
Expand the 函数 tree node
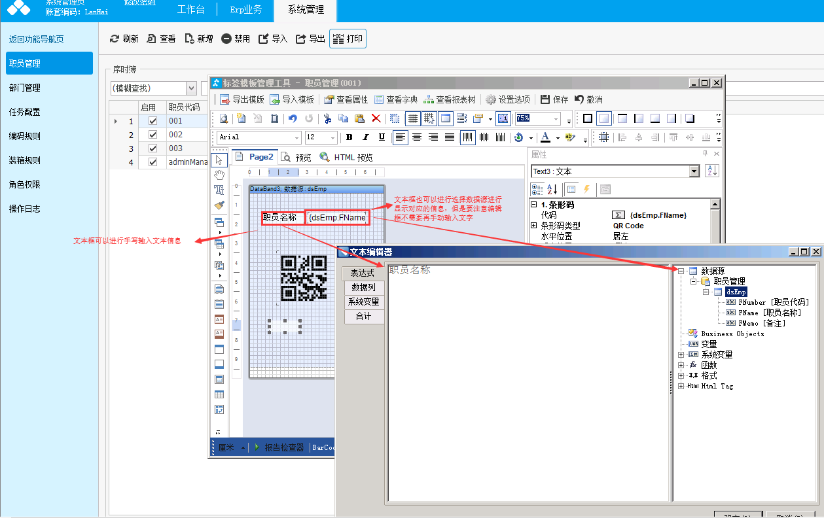click(x=681, y=365)
